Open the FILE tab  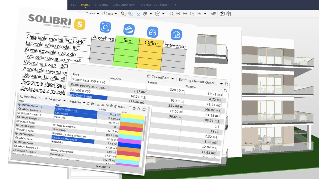(74, 5)
